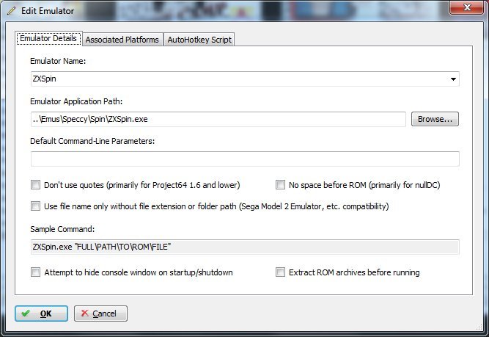Click the resize grip in the dialog corner
489x337 pixels.
pos(479,327)
